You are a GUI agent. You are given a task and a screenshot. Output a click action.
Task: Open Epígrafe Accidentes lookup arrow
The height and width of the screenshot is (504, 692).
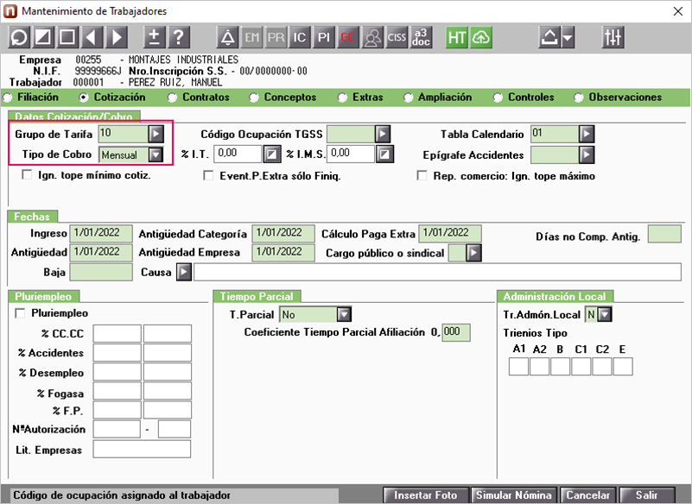click(x=587, y=154)
